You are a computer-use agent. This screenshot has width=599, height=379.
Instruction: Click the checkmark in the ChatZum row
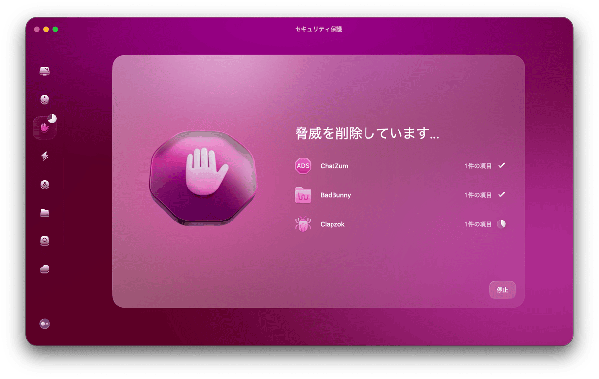(501, 166)
